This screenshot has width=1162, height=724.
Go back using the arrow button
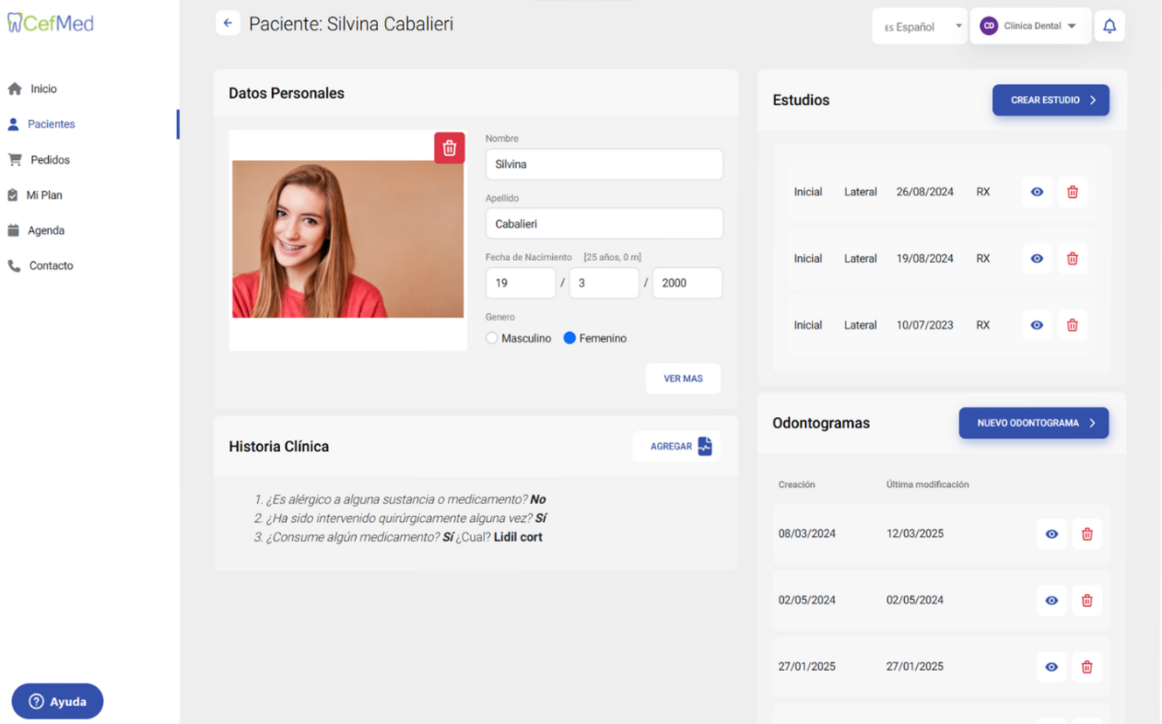click(228, 23)
